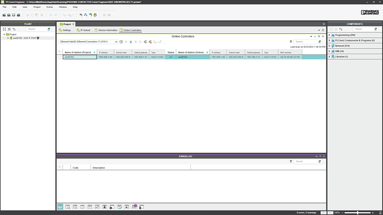Image resolution: width=383 pixels, height=215 pixels.
Task: Click the connector icon with red marker
Action: 150,42
